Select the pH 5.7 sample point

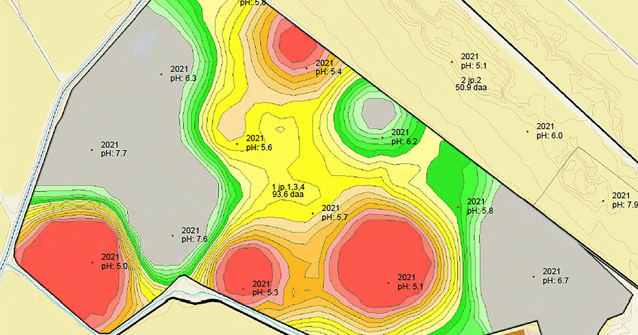coord(313,213)
